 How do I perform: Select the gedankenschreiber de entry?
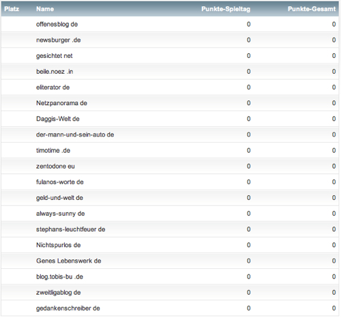point(68,308)
